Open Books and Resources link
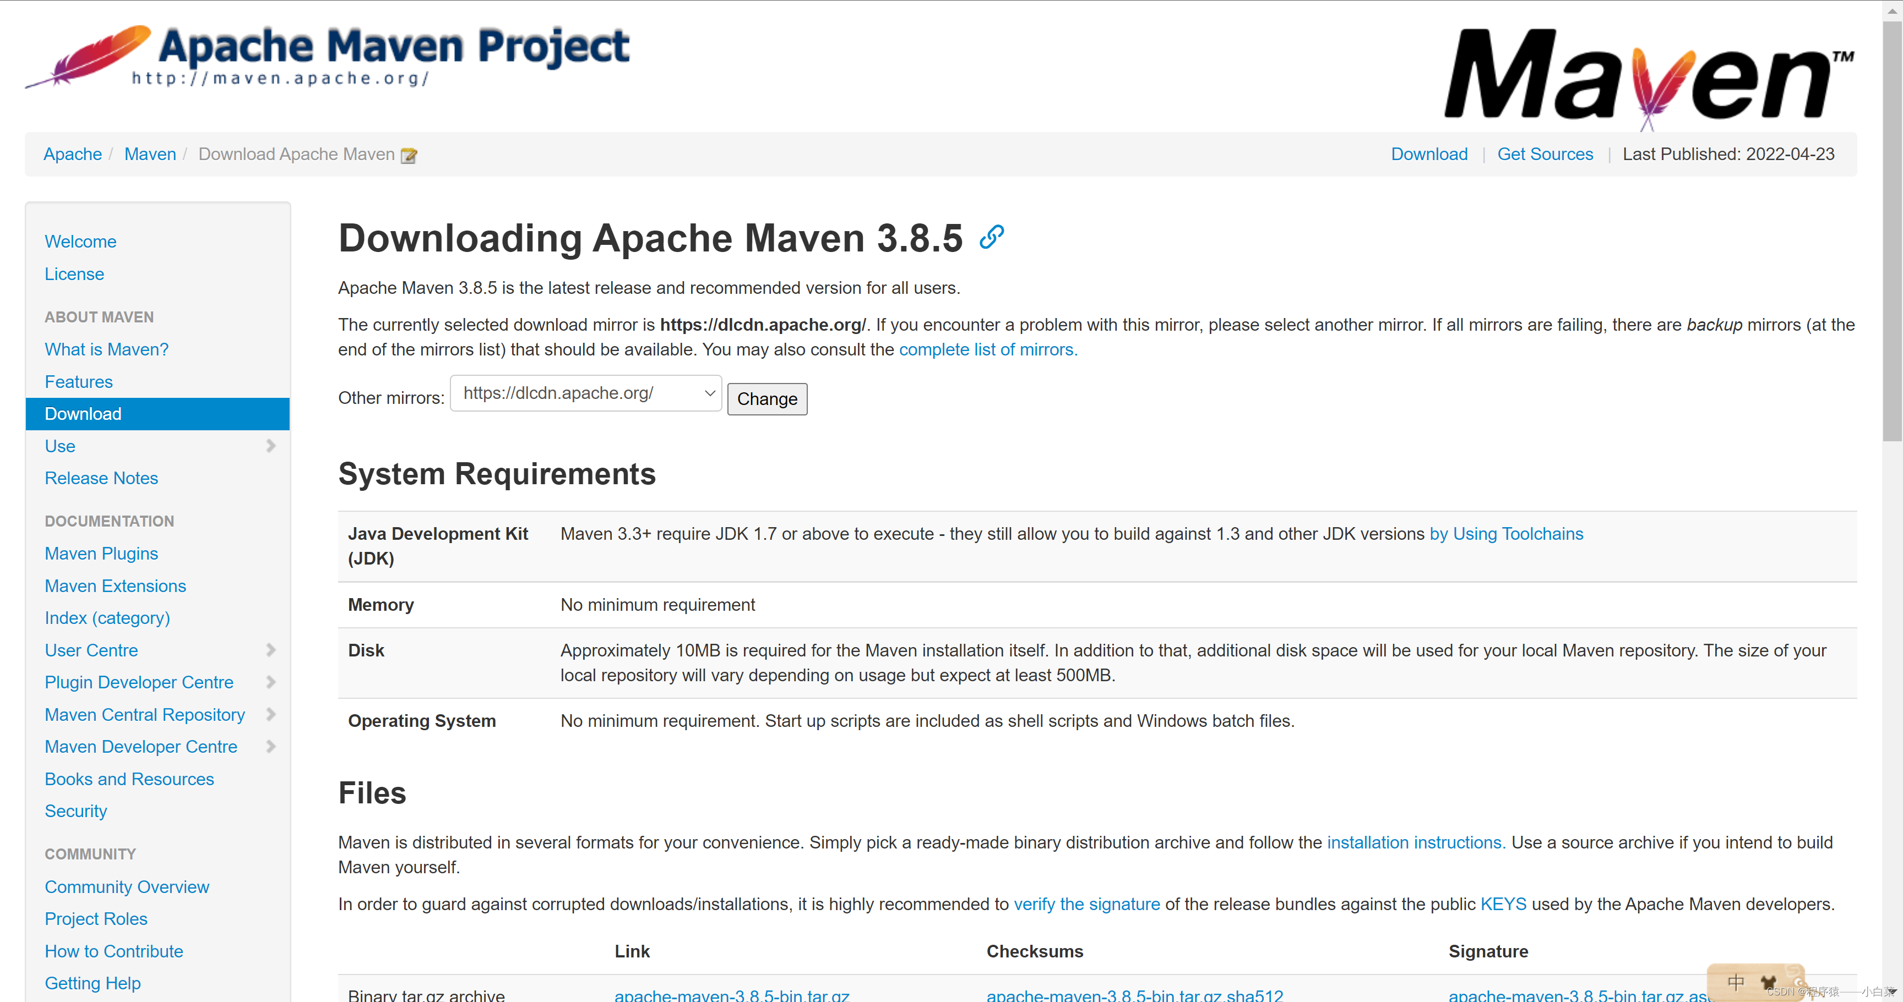Viewport: 1903px width, 1002px height. (x=129, y=779)
